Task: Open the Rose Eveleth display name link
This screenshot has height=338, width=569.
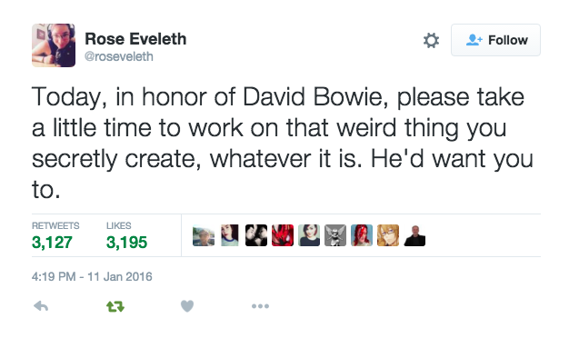Action: coord(135,39)
